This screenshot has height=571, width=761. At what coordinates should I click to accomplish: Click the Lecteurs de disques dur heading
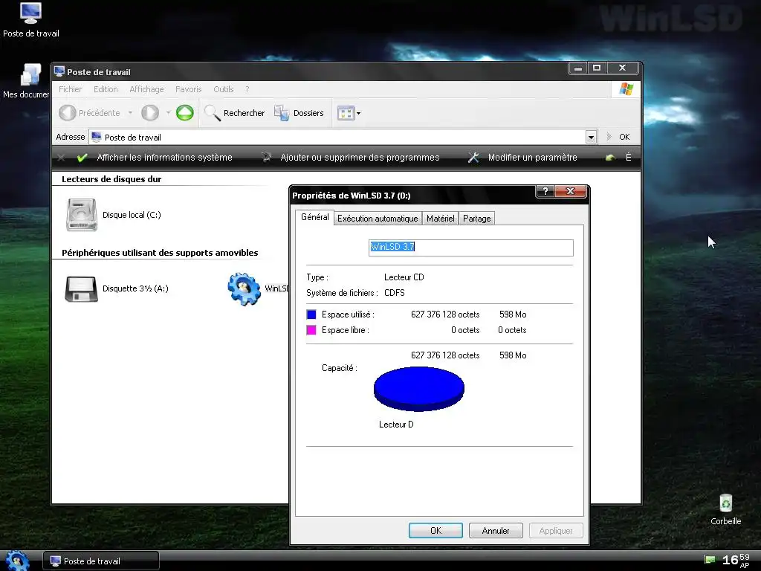111,179
